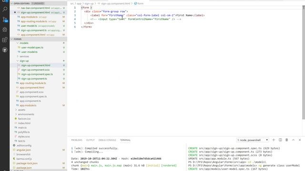The image size is (305, 171).
Task: Open sign-up.component.spec.ts file
Action: coord(38,74)
